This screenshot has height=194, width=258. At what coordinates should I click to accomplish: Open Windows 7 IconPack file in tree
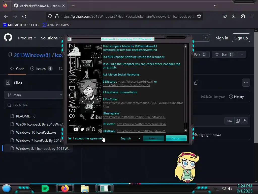click(x=39, y=140)
